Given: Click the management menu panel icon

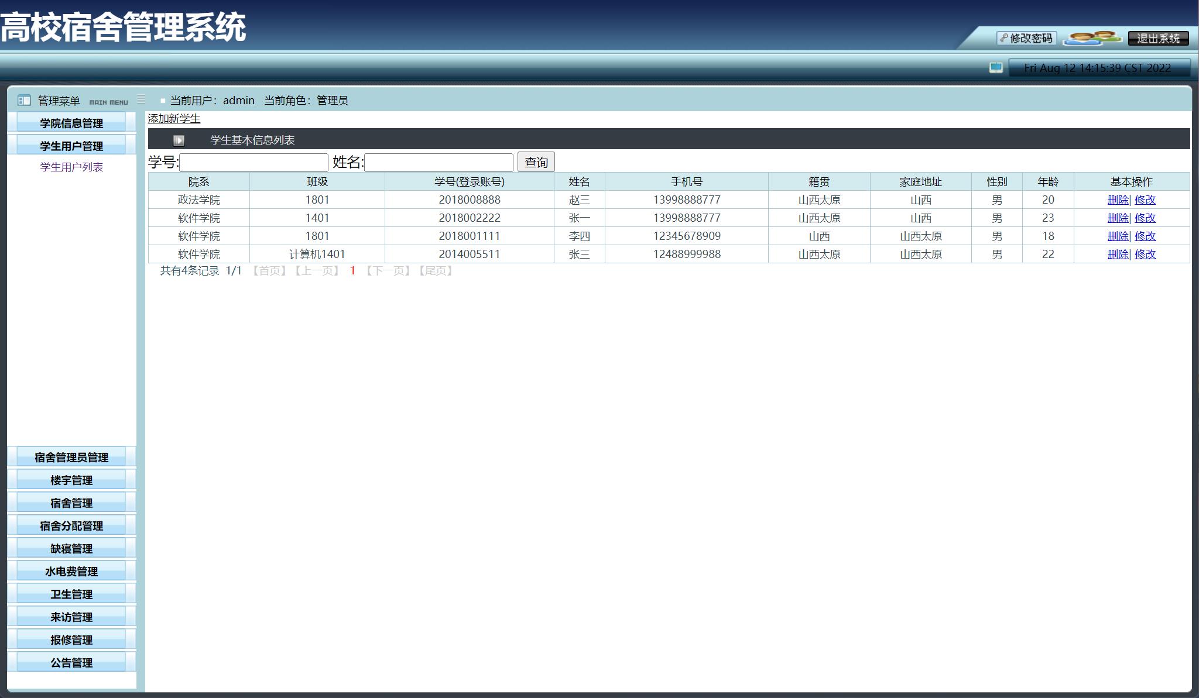Looking at the screenshot, I should click(24, 100).
